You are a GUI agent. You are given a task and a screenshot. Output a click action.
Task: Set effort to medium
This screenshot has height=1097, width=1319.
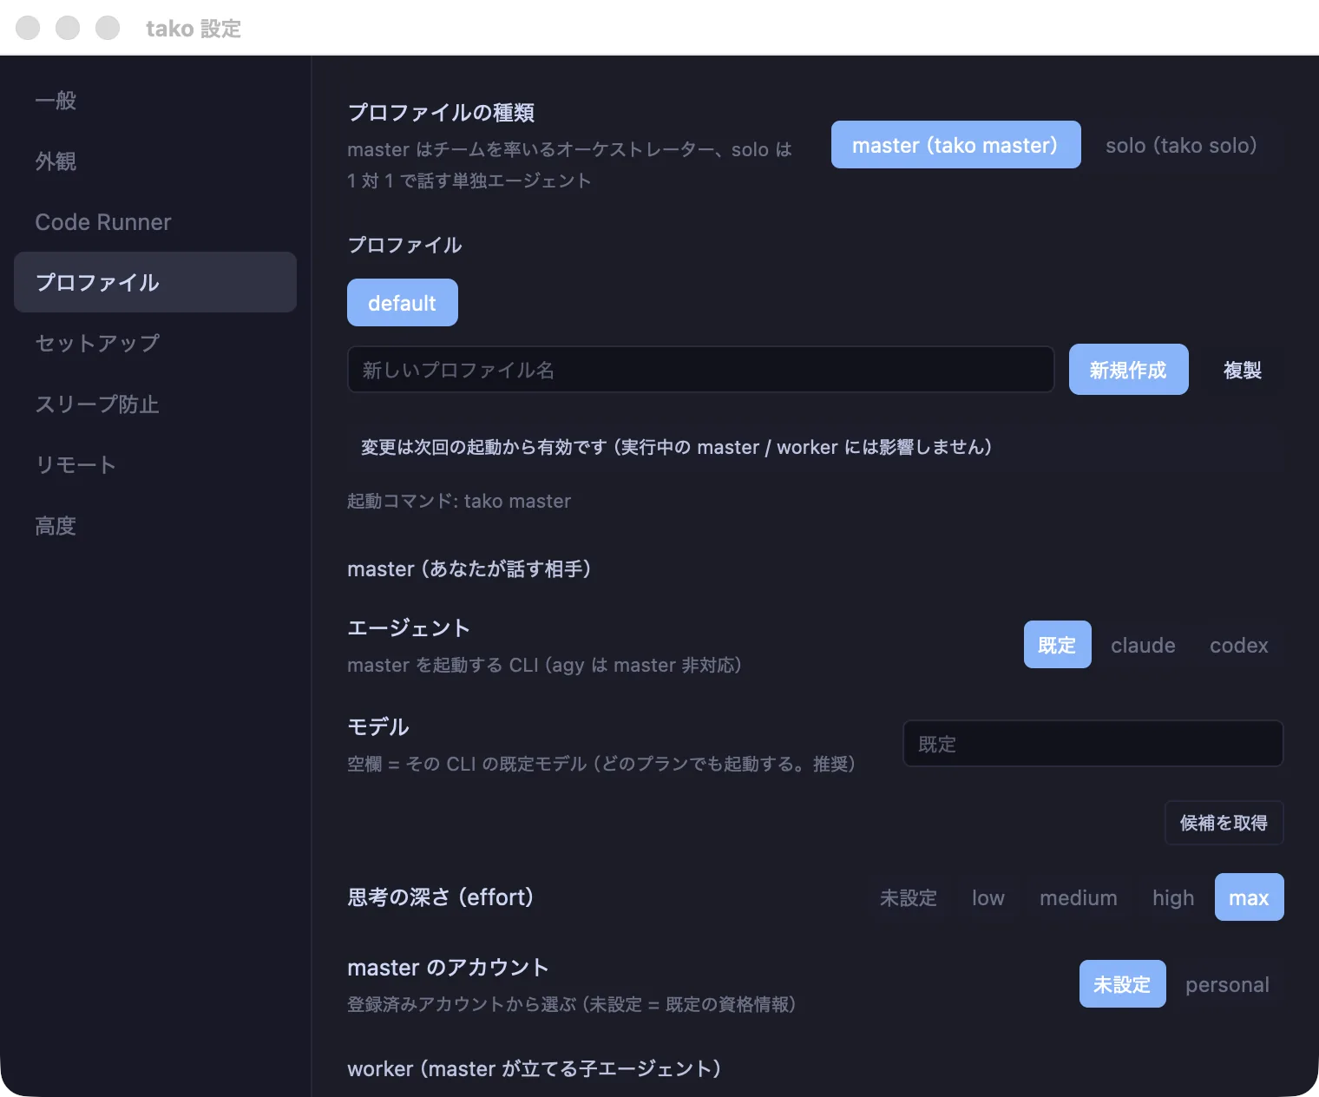(1079, 897)
